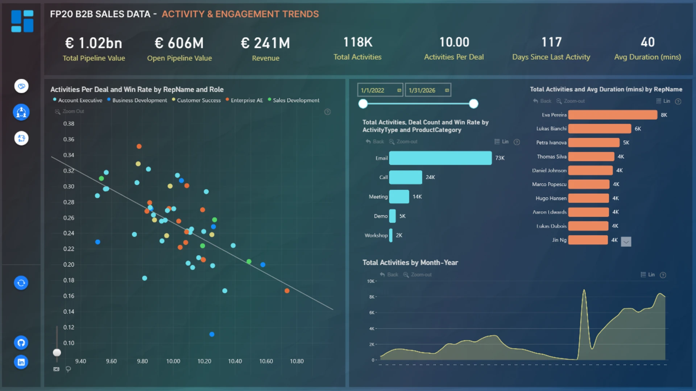Click the lasso selection icon under scatter chart
This screenshot has height=391, width=696.
click(68, 369)
